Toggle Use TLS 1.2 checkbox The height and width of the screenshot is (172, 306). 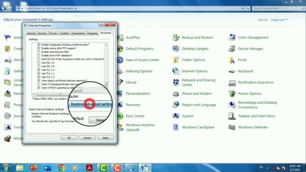click(x=39, y=77)
